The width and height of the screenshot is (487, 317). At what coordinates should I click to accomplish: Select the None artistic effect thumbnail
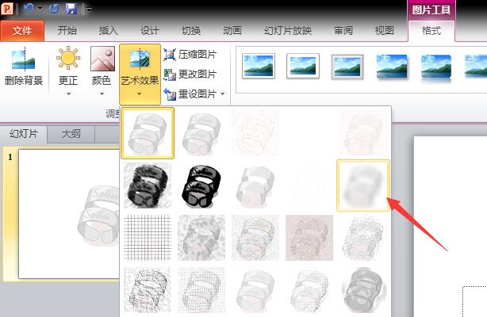148,133
